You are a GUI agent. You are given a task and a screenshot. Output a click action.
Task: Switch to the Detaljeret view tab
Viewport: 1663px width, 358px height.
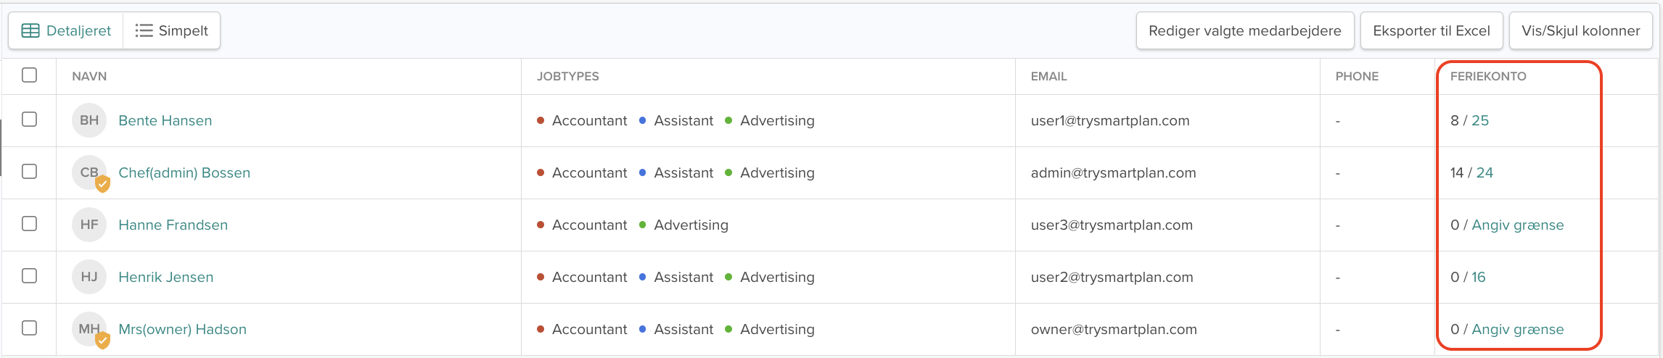[x=67, y=30]
